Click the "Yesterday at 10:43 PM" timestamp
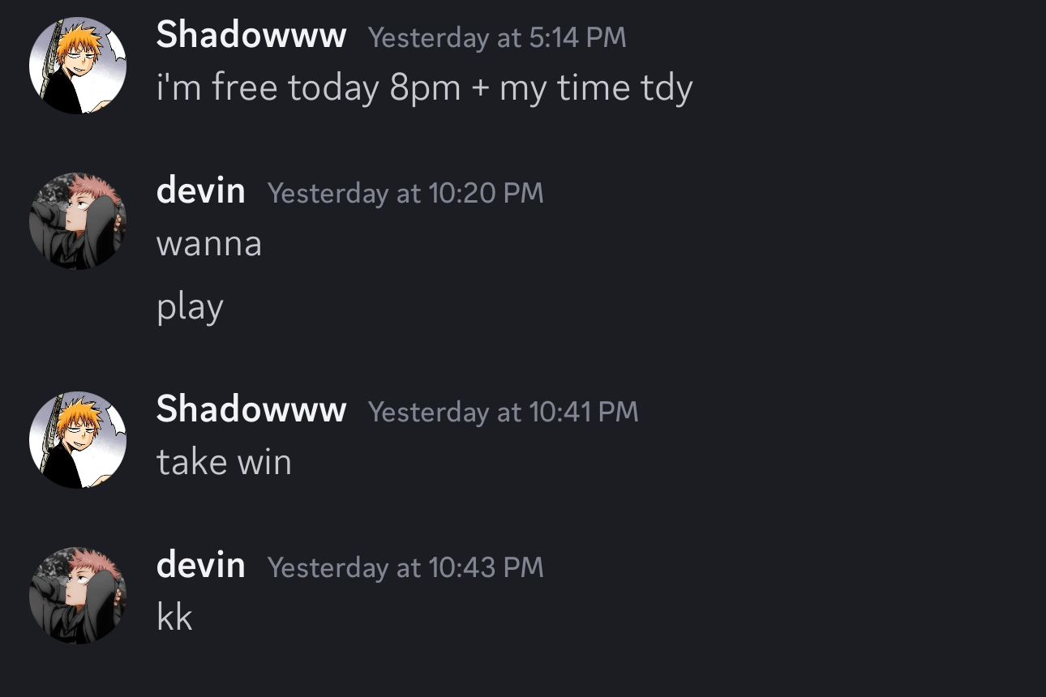The height and width of the screenshot is (697, 1046). coord(405,567)
